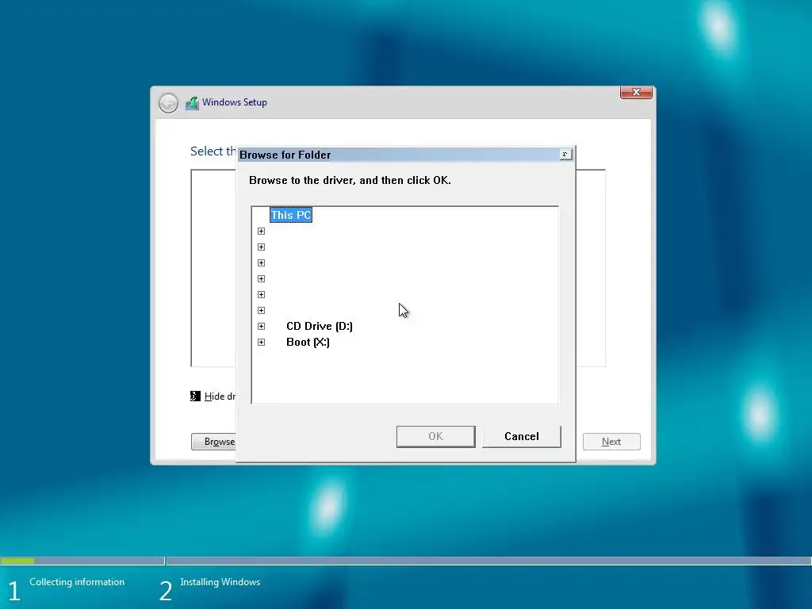This screenshot has width=812, height=609.
Task: Click 'Collecting information' step text
Action: click(77, 582)
